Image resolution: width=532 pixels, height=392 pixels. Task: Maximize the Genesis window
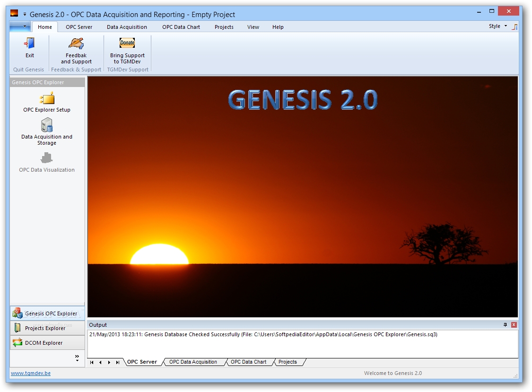(x=492, y=11)
